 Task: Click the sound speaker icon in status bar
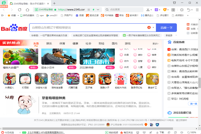point(182,132)
